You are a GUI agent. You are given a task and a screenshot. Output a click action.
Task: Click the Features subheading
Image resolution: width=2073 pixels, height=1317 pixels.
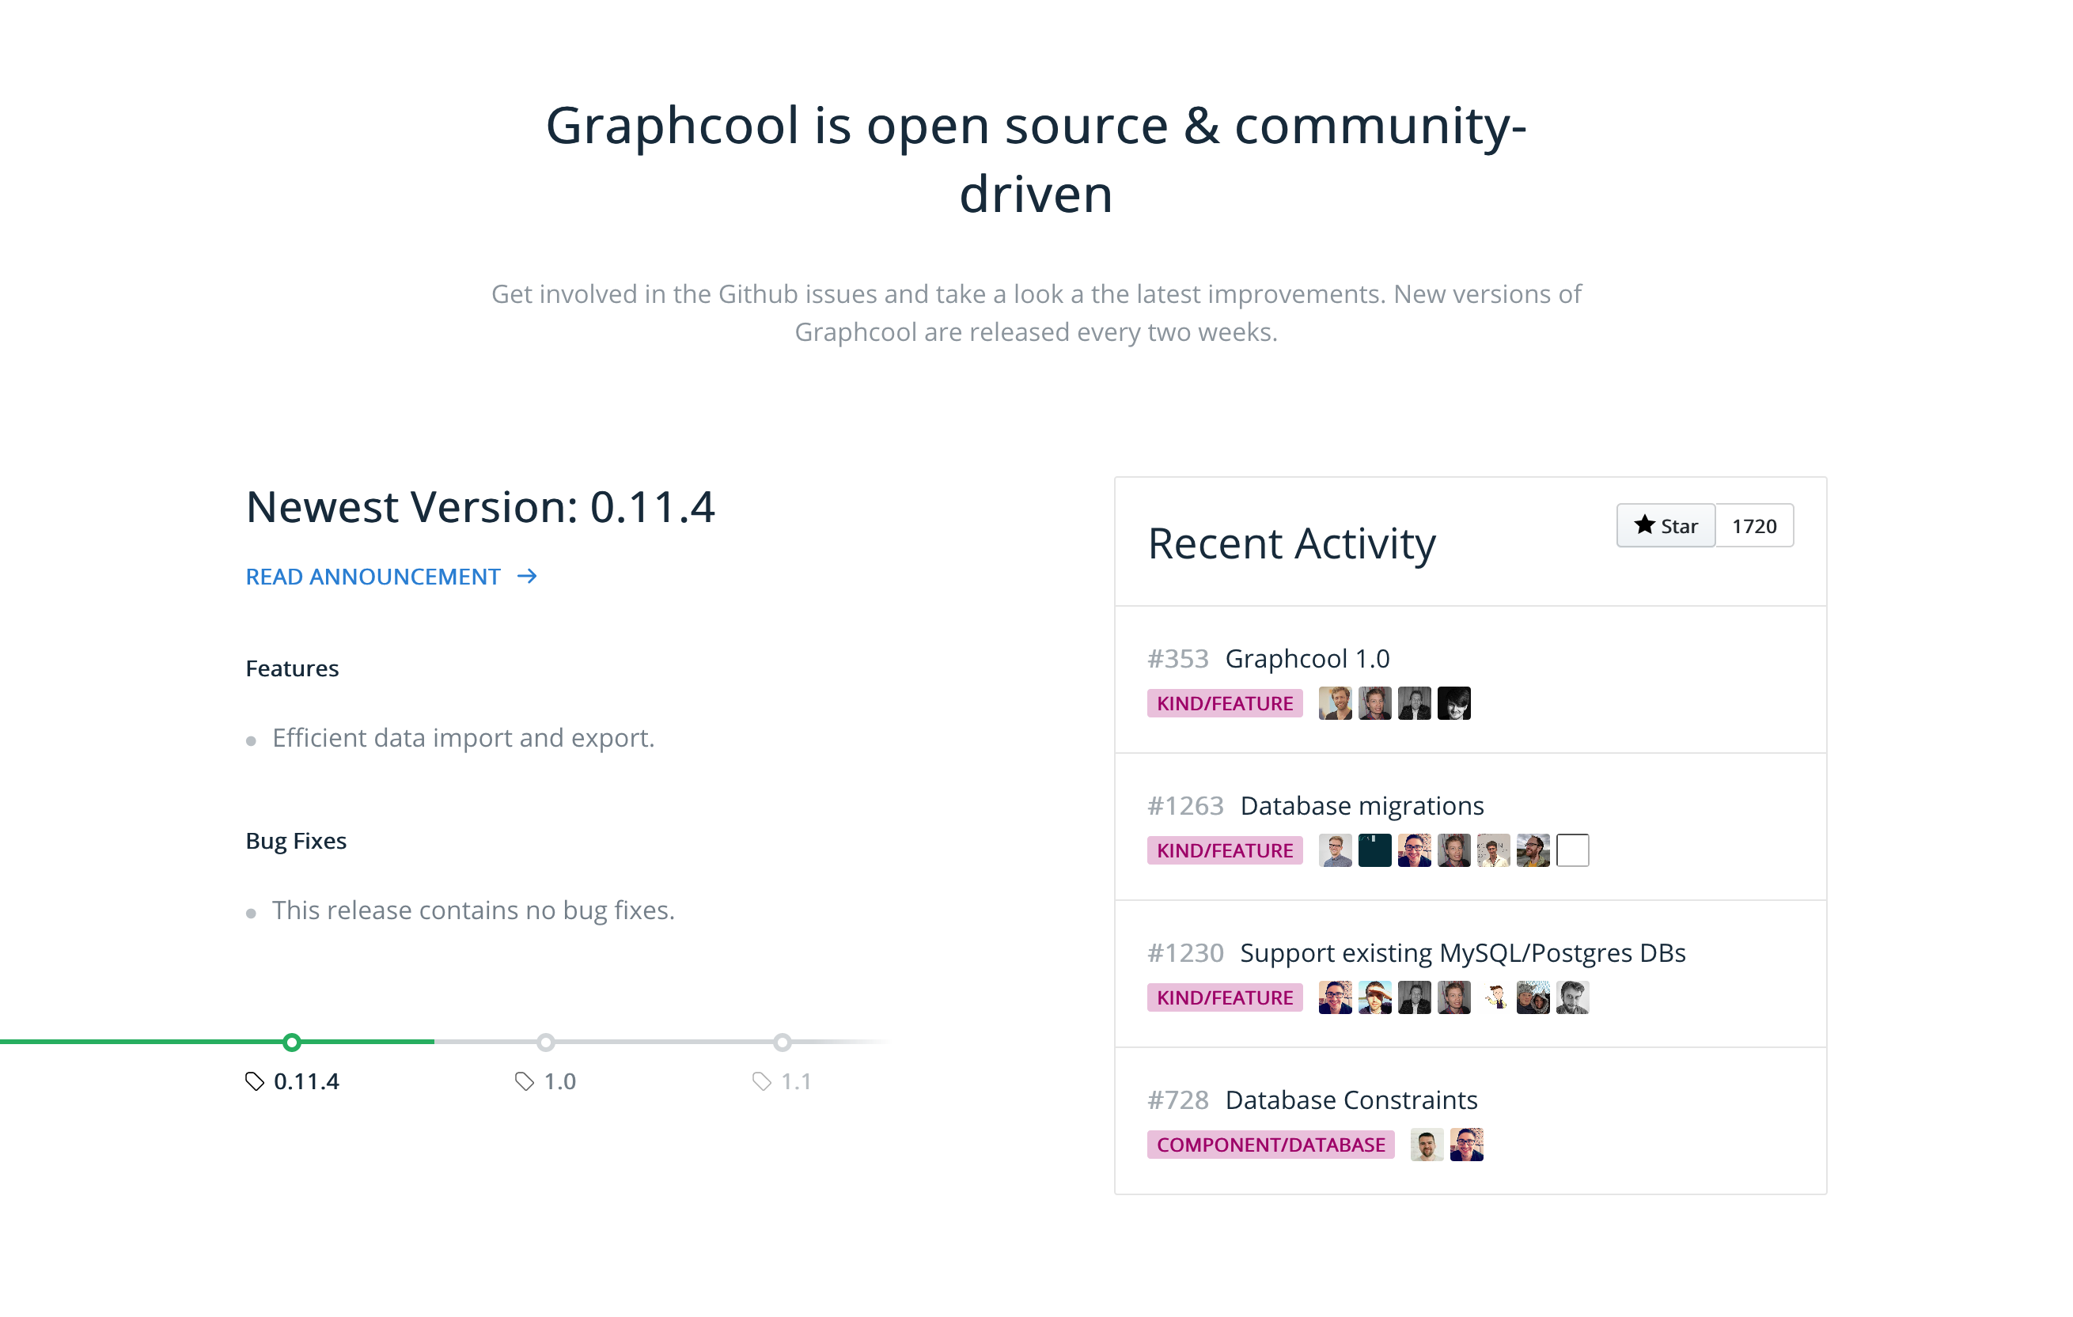coord(292,669)
